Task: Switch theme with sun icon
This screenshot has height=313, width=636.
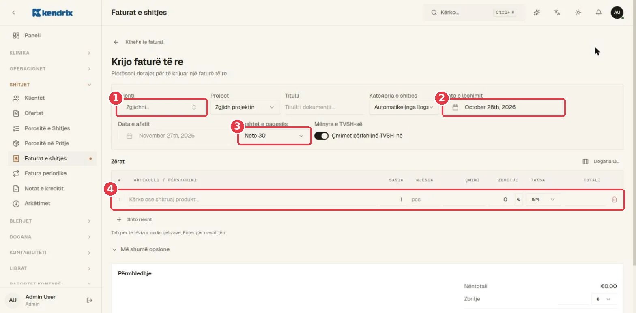Action: [x=578, y=13]
